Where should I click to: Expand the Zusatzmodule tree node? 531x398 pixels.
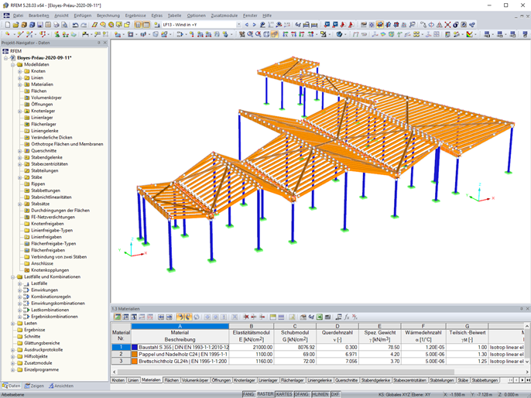[12, 363]
